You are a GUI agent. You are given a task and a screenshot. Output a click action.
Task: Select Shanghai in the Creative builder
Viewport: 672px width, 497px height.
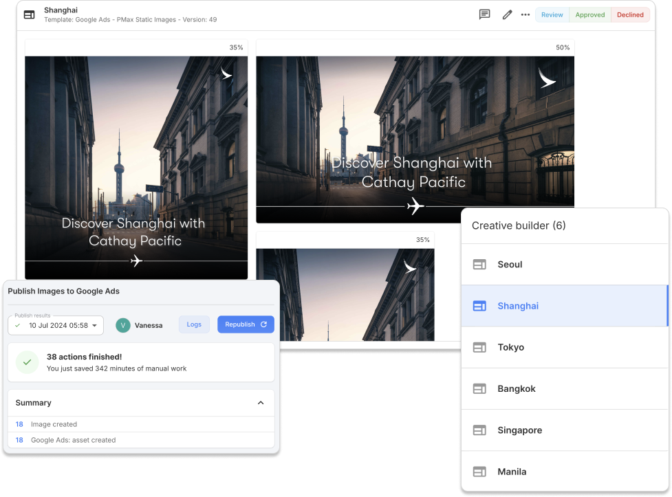coord(565,306)
